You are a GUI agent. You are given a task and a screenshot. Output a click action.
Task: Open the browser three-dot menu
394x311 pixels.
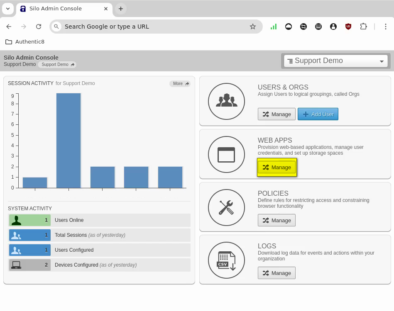pos(385,27)
